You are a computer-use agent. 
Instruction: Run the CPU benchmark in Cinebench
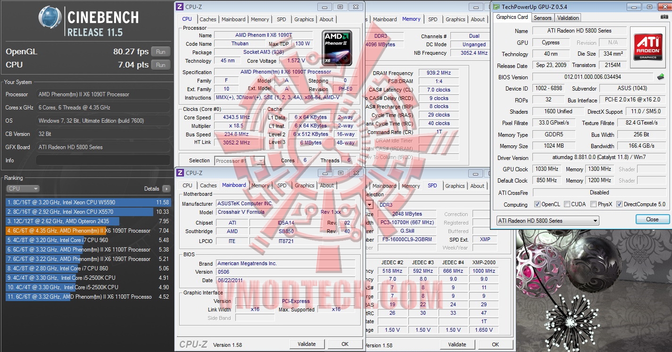pos(161,65)
